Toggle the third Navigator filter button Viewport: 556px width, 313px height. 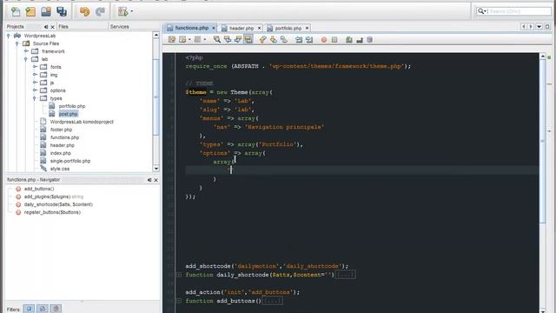click(x=56, y=309)
